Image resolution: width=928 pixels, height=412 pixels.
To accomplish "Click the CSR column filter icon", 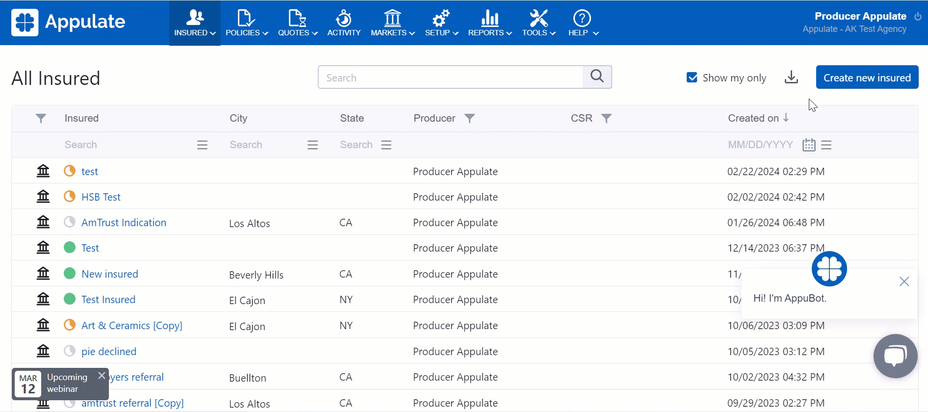I will (x=606, y=118).
